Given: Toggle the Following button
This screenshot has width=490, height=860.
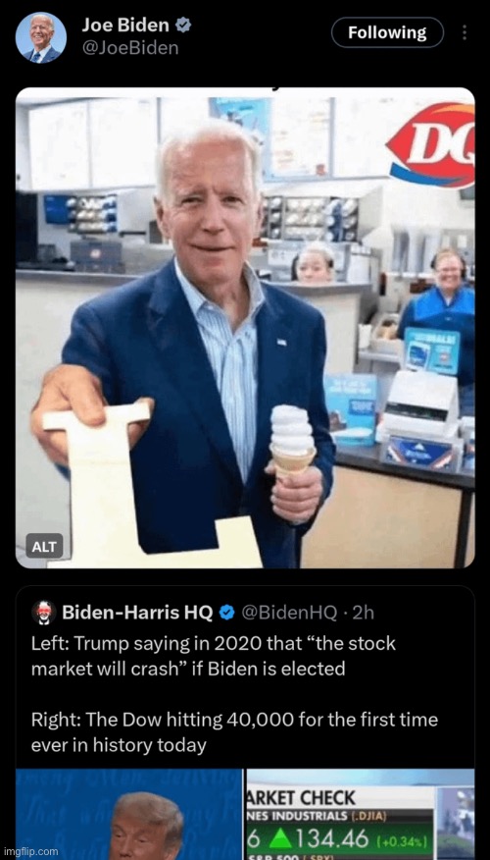Looking at the screenshot, I should (387, 32).
